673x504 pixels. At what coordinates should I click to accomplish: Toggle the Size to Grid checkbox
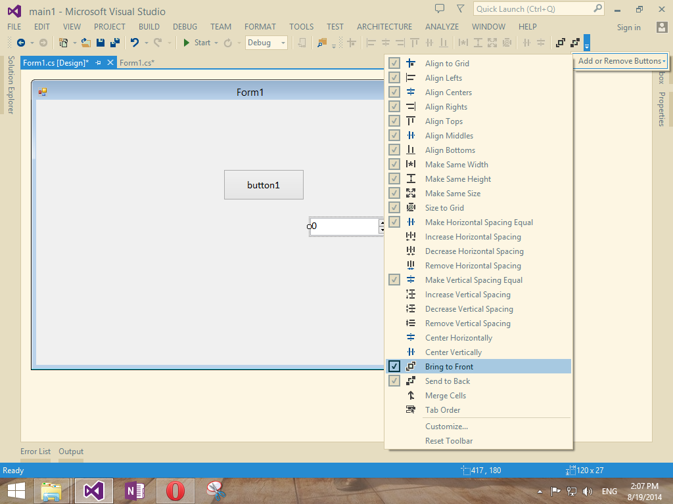coord(394,207)
